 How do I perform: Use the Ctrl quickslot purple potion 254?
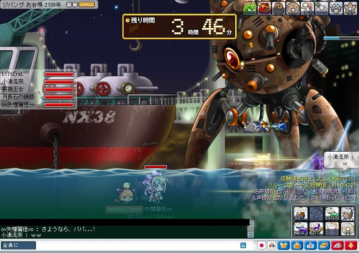(300, 229)
